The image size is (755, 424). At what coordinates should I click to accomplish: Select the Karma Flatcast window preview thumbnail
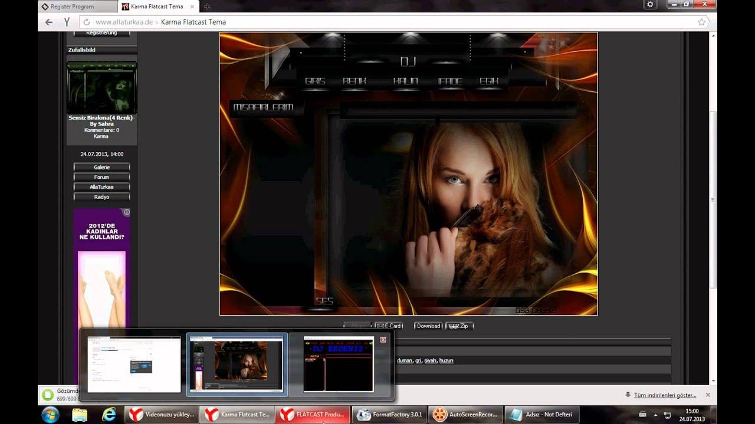[237, 365]
